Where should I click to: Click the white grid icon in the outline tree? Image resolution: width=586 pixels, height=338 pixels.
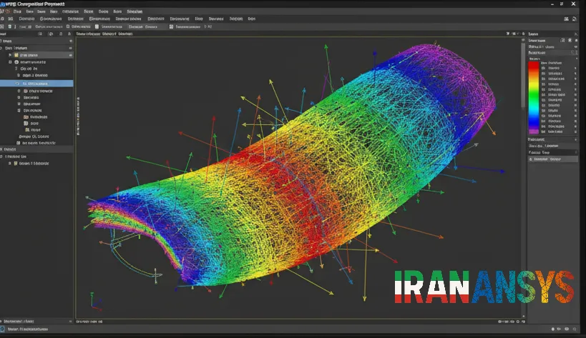click(x=26, y=123)
